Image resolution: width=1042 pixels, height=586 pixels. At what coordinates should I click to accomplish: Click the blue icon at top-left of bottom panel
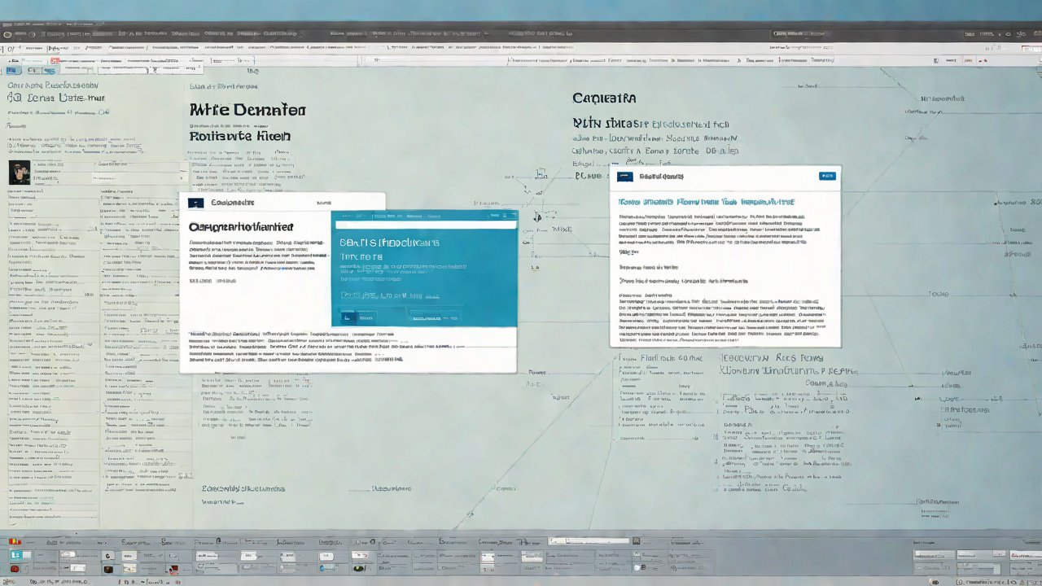coord(15,555)
